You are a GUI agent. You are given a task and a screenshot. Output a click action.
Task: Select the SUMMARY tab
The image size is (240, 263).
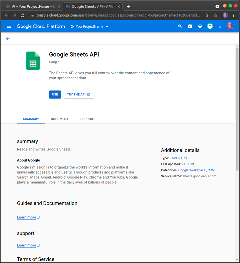tap(31, 119)
